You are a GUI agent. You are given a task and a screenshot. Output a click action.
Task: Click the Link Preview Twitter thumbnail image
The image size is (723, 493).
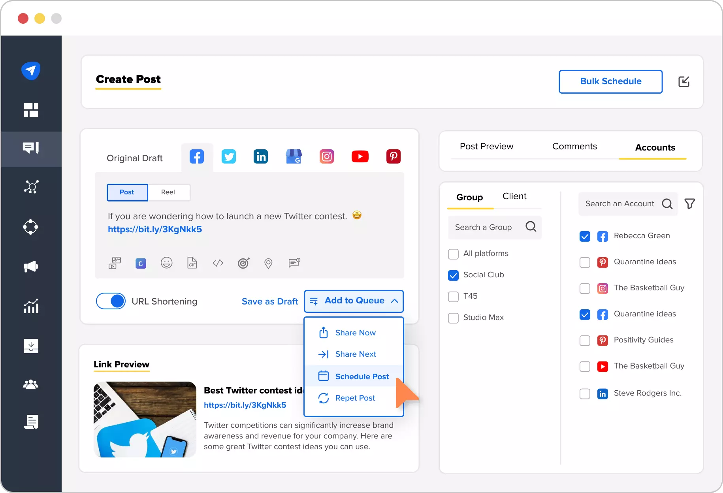pyautogui.click(x=145, y=420)
